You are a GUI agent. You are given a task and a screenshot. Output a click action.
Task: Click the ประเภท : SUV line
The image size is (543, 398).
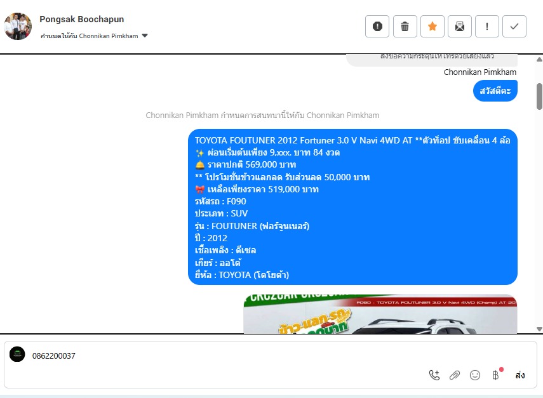point(221,213)
